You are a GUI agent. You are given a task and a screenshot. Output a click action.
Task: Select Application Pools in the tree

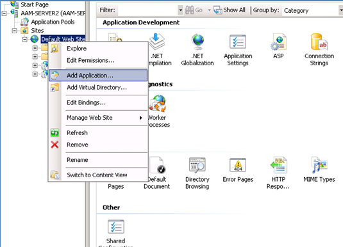[53, 22]
